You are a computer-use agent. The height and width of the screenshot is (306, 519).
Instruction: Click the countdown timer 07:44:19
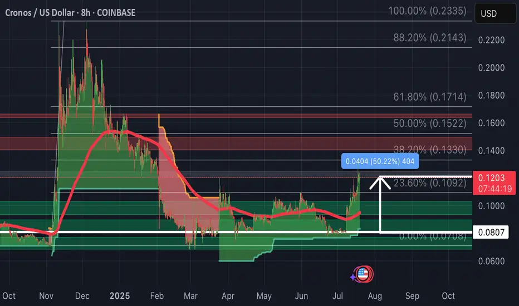point(494,189)
